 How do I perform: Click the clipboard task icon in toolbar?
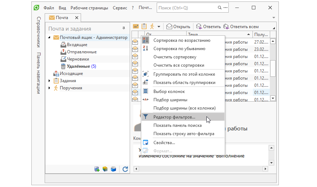click(x=144, y=26)
